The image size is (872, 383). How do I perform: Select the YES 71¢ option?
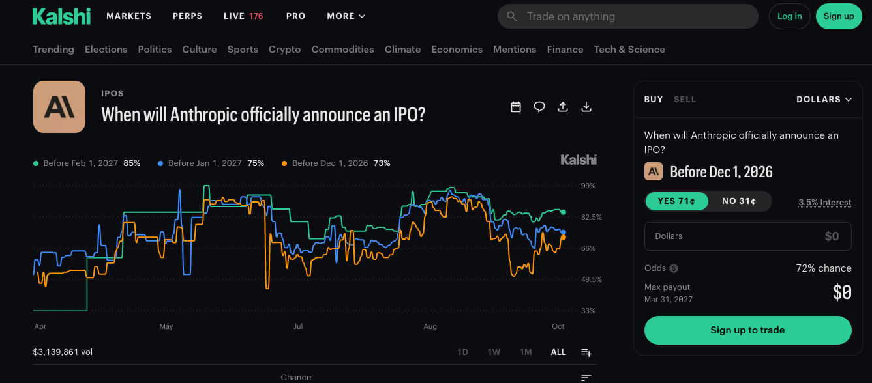coord(676,201)
